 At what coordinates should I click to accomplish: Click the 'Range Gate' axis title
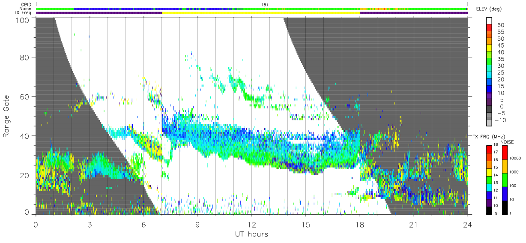click(7, 117)
